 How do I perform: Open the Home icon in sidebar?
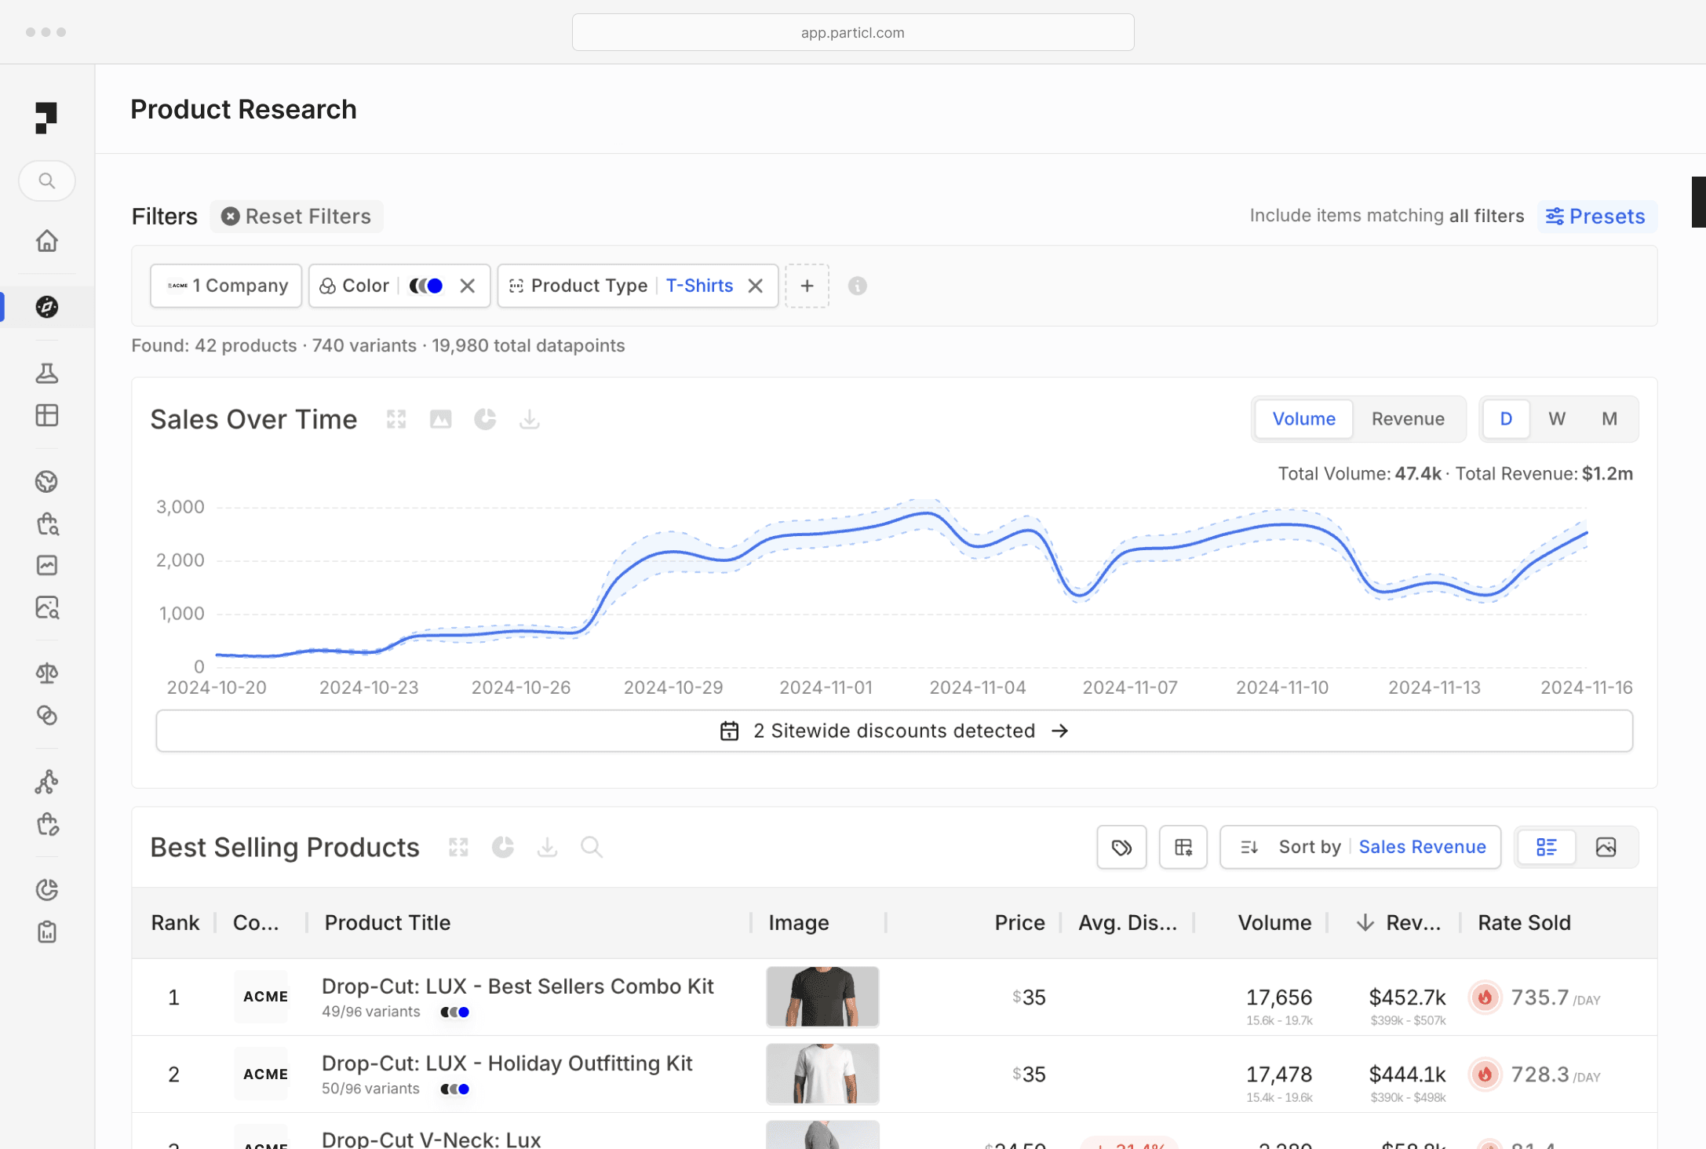tap(47, 241)
